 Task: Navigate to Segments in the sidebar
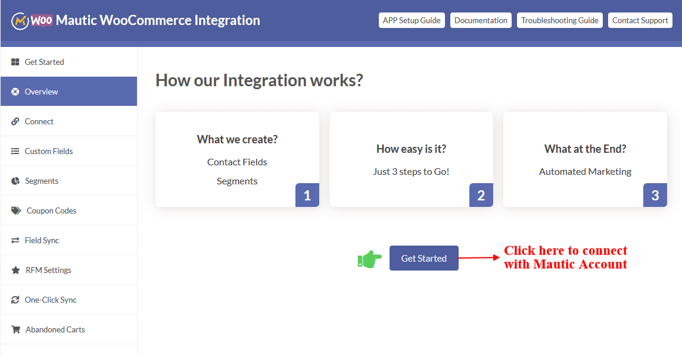[x=43, y=180]
